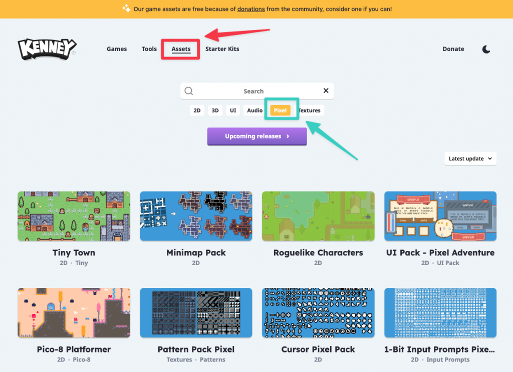
Task: Open the Pico-8 Platformer thumbnail
Action: [74, 313]
